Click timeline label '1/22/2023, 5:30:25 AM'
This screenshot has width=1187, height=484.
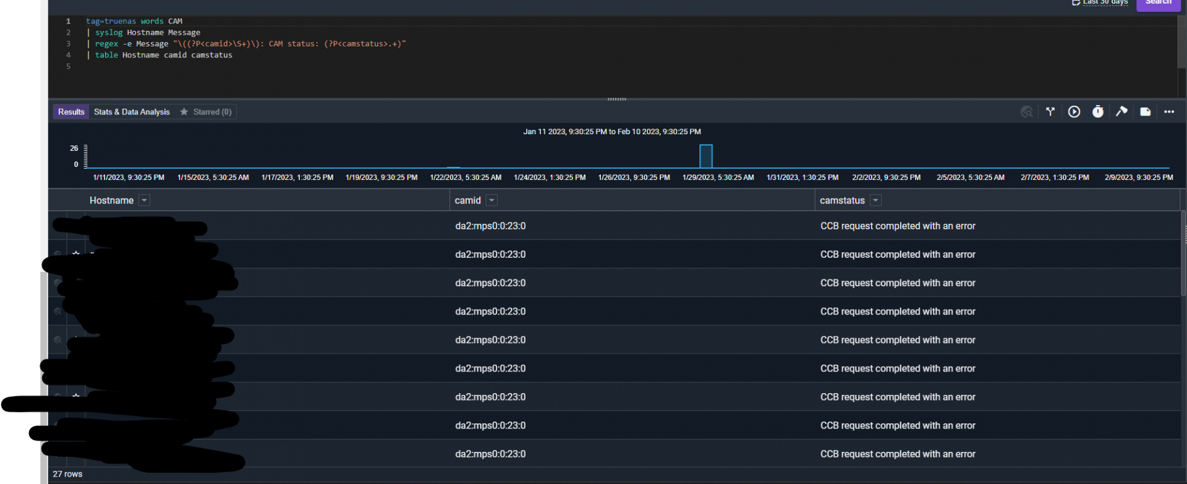click(x=466, y=177)
